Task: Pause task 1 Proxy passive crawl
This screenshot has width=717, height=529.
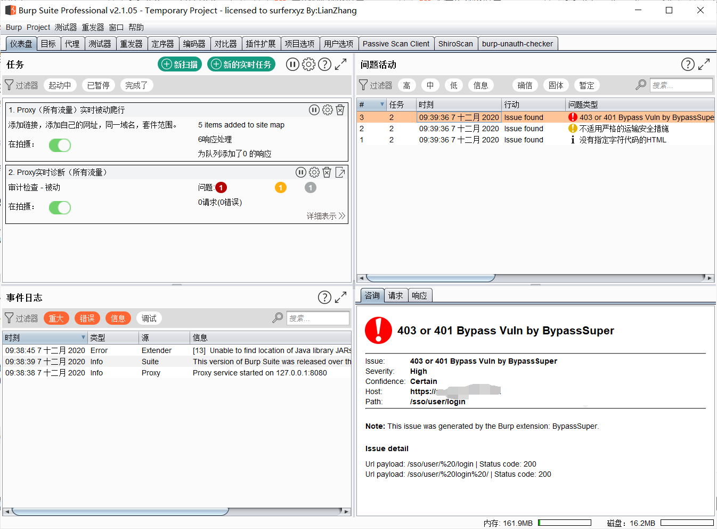Action: (314, 110)
